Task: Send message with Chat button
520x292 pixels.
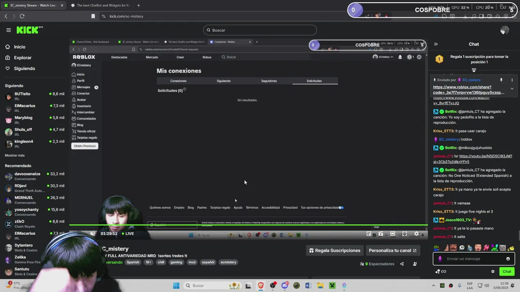Action: (507, 272)
